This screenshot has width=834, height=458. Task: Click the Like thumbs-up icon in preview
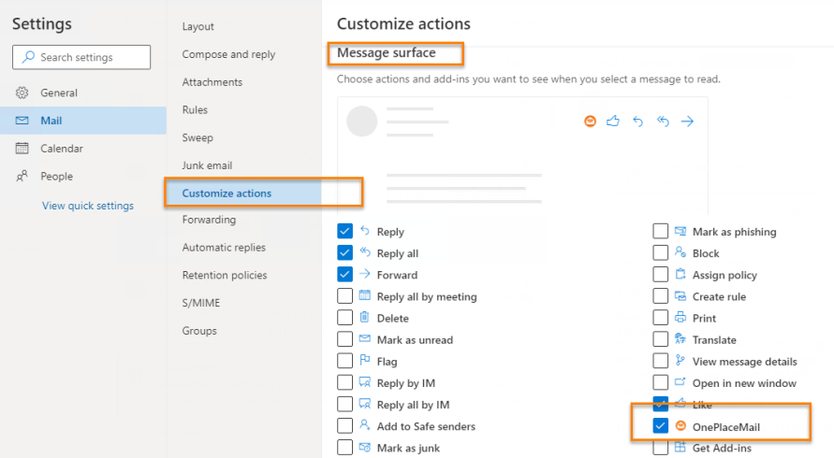(614, 122)
